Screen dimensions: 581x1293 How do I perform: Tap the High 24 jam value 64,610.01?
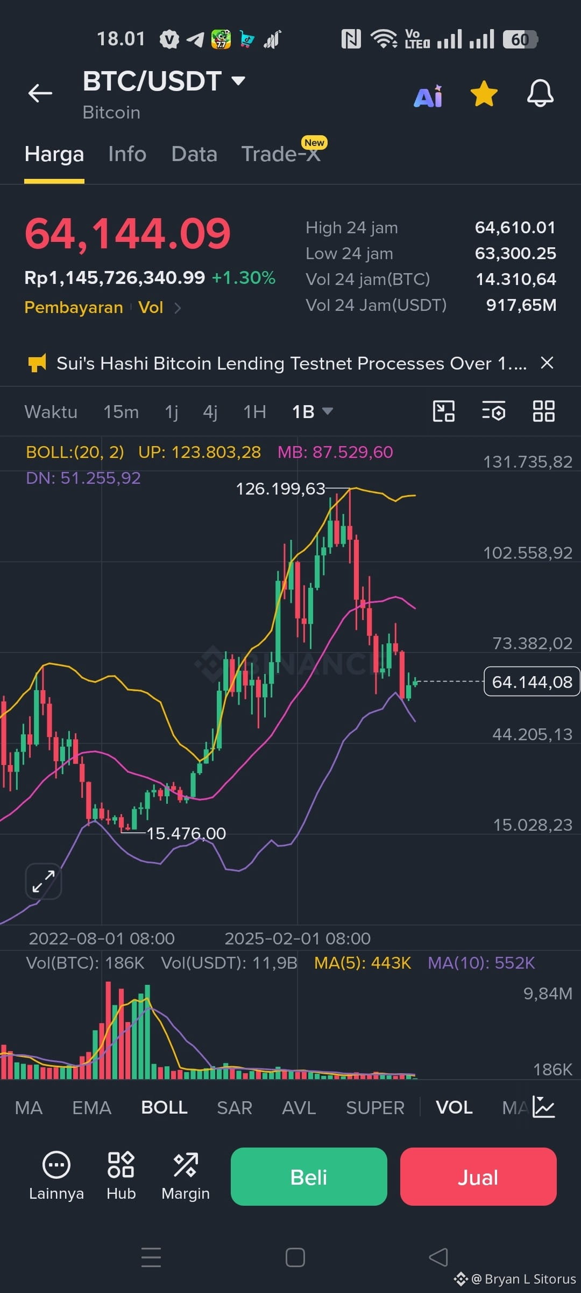coord(515,227)
